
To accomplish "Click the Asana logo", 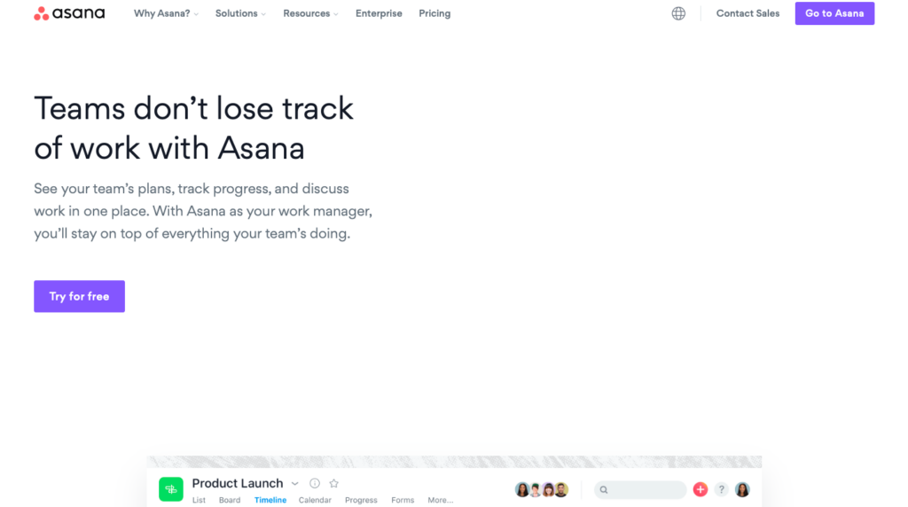I will tap(69, 13).
